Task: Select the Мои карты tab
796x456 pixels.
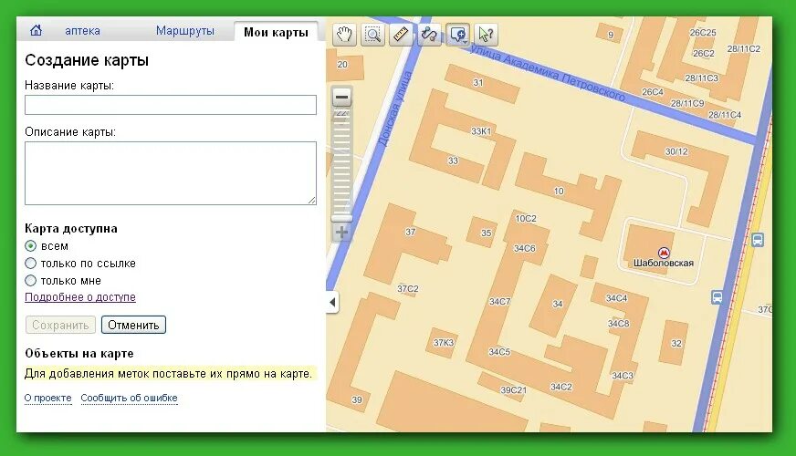Action: [x=276, y=32]
